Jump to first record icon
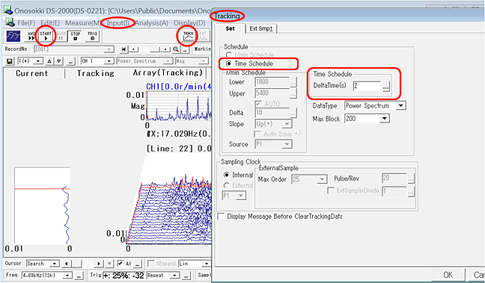Image resolution: width=485 pixels, height=283 pixels. click(123, 49)
